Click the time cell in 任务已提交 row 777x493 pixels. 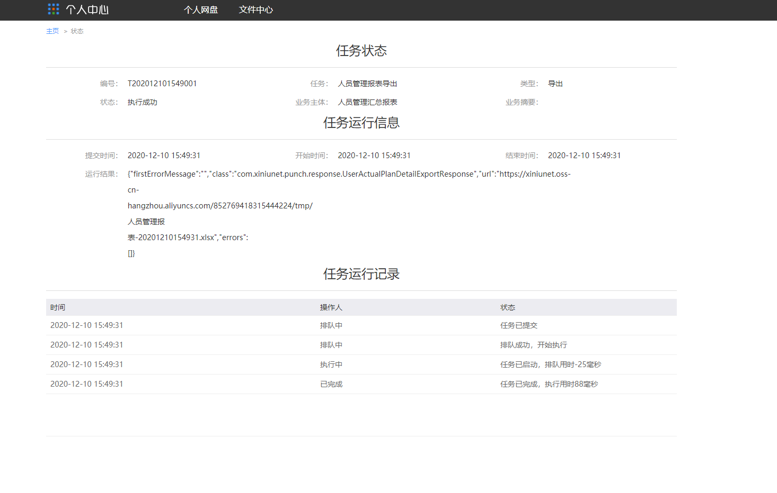tap(87, 325)
